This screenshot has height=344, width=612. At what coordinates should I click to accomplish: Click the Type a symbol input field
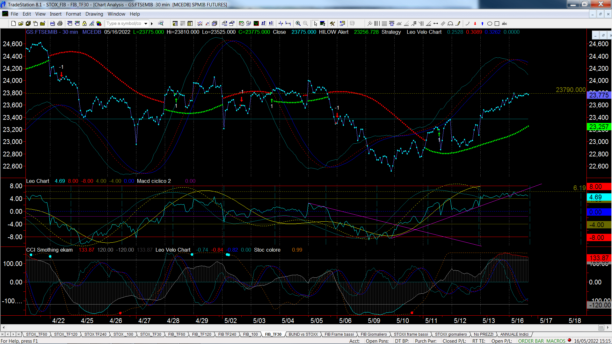pyautogui.click(x=124, y=24)
